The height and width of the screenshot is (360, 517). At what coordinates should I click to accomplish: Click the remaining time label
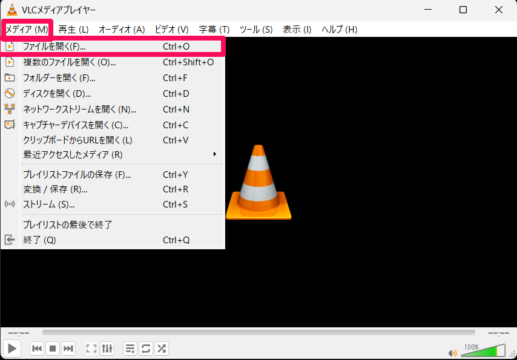click(x=499, y=333)
